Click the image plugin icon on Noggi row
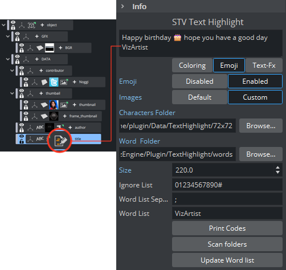The height and width of the screenshot is (270, 286). (64, 82)
